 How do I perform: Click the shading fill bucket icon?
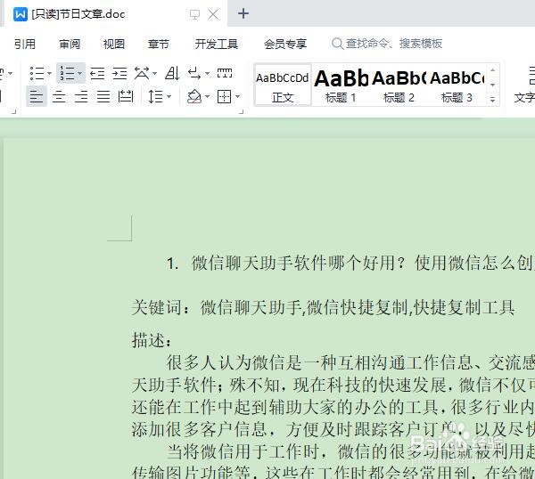tap(194, 96)
